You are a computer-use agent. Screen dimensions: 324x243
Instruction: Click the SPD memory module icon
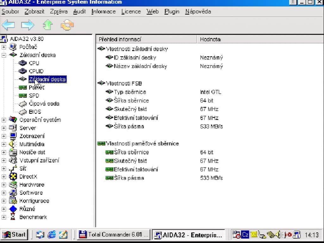[x=22, y=96]
